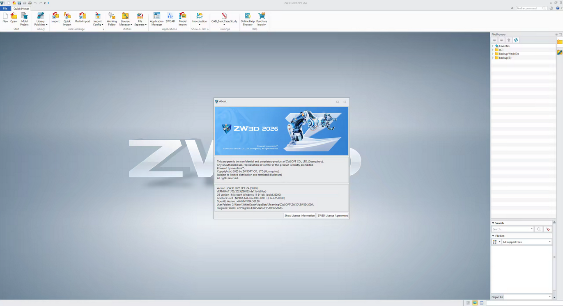Expand the CAD_BasicCasesStudy training dropdown
Screen dimensions: 563x306
tap(224, 19)
